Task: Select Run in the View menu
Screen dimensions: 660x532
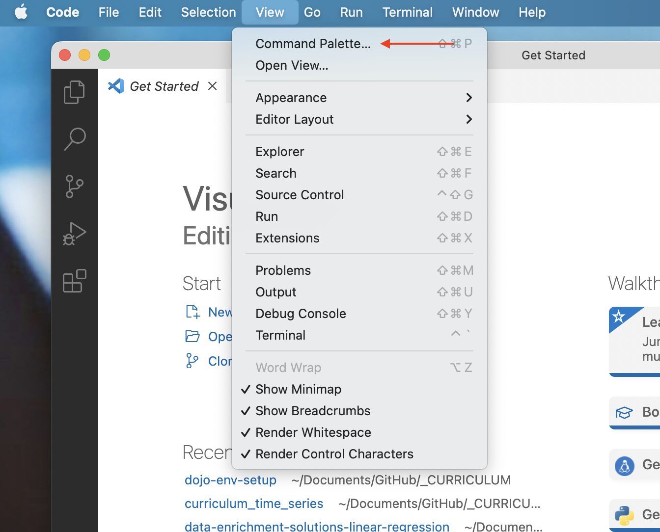Action: tap(359, 216)
